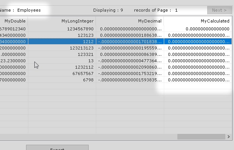The width and height of the screenshot is (234, 150).
Task: Click the page number value 1
Action: coord(176,10)
